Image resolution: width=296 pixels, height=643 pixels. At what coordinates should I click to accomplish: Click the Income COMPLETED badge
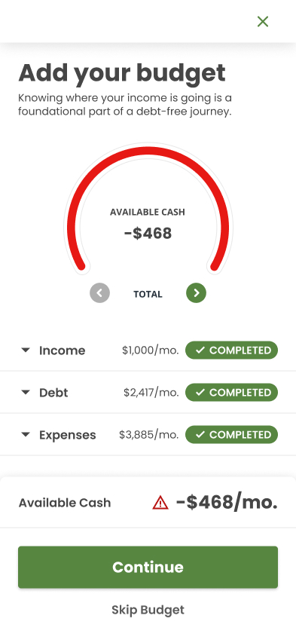tap(232, 351)
